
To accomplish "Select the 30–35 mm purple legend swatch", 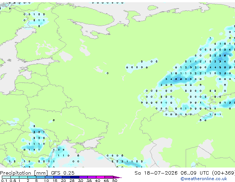I will 83,177.
